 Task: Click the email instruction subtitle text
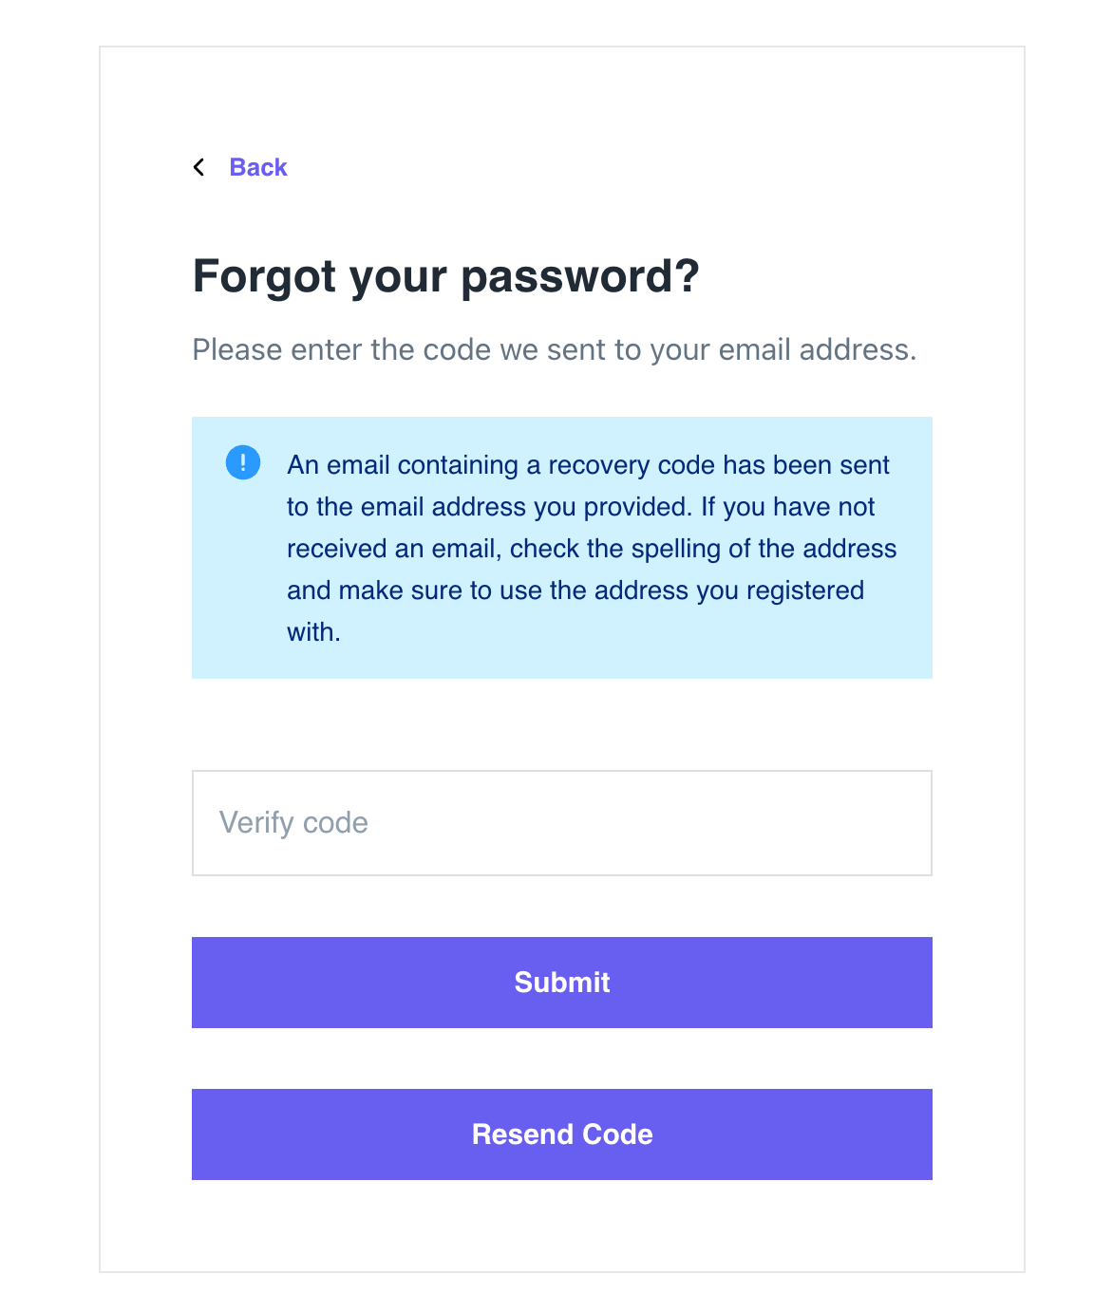click(x=555, y=349)
